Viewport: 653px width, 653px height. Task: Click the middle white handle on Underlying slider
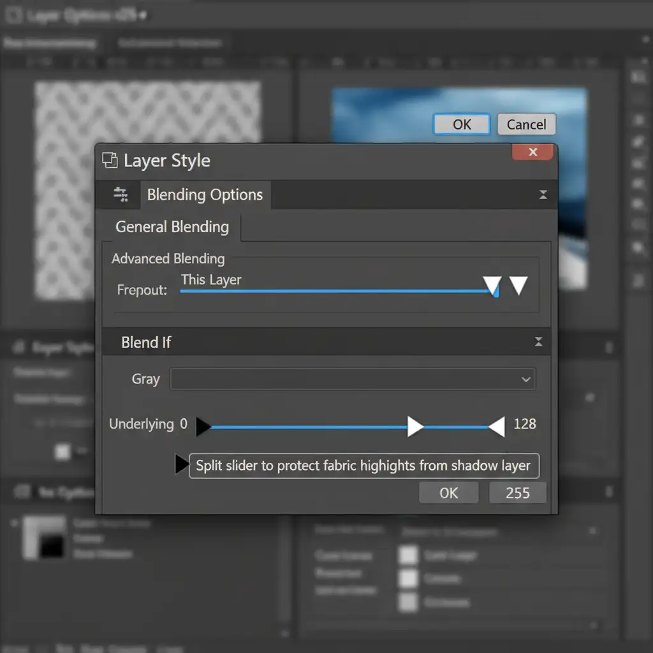tap(415, 427)
